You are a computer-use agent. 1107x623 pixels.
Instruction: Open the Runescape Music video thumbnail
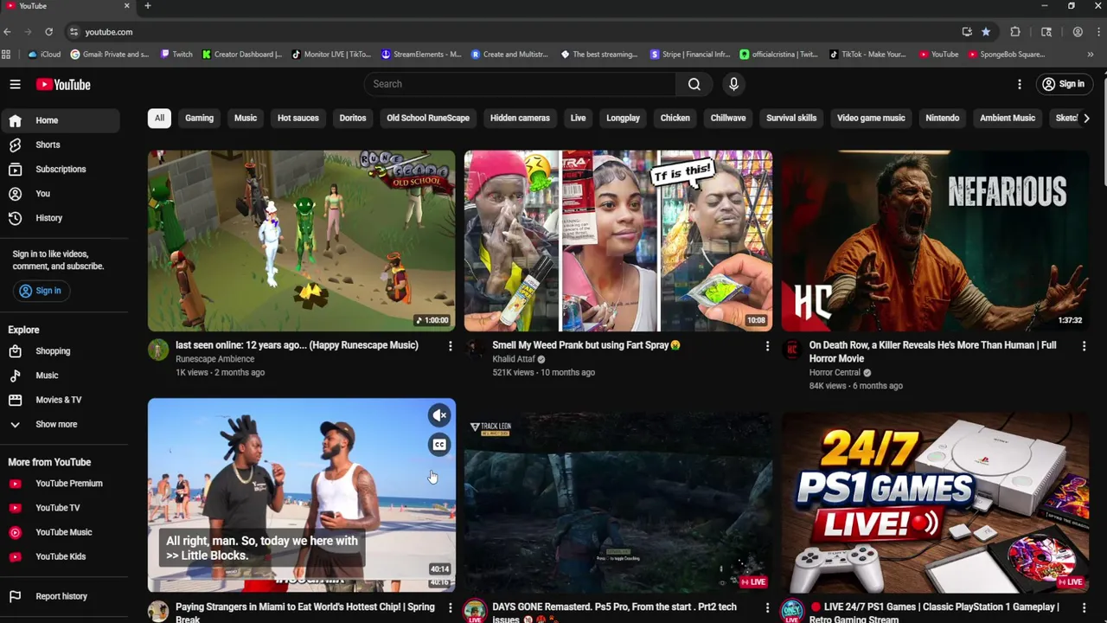pos(301,241)
